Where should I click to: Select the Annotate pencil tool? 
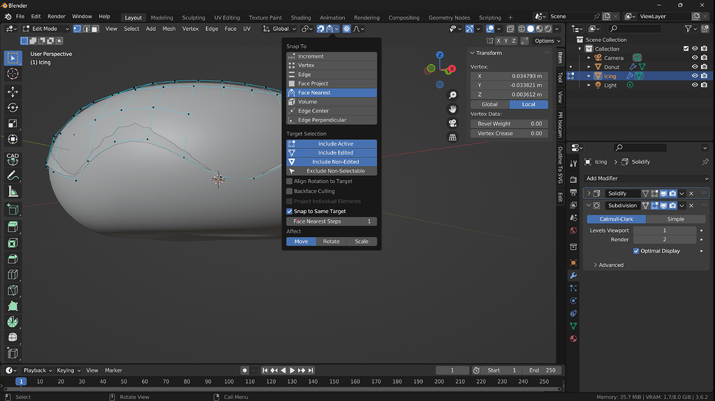(13, 175)
